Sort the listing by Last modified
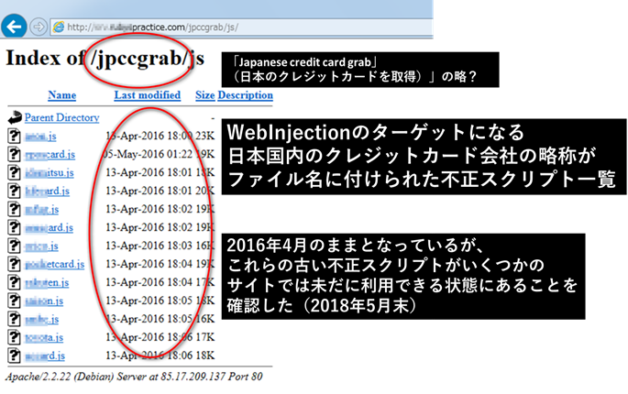This screenshot has height=394, width=628. pos(147,94)
